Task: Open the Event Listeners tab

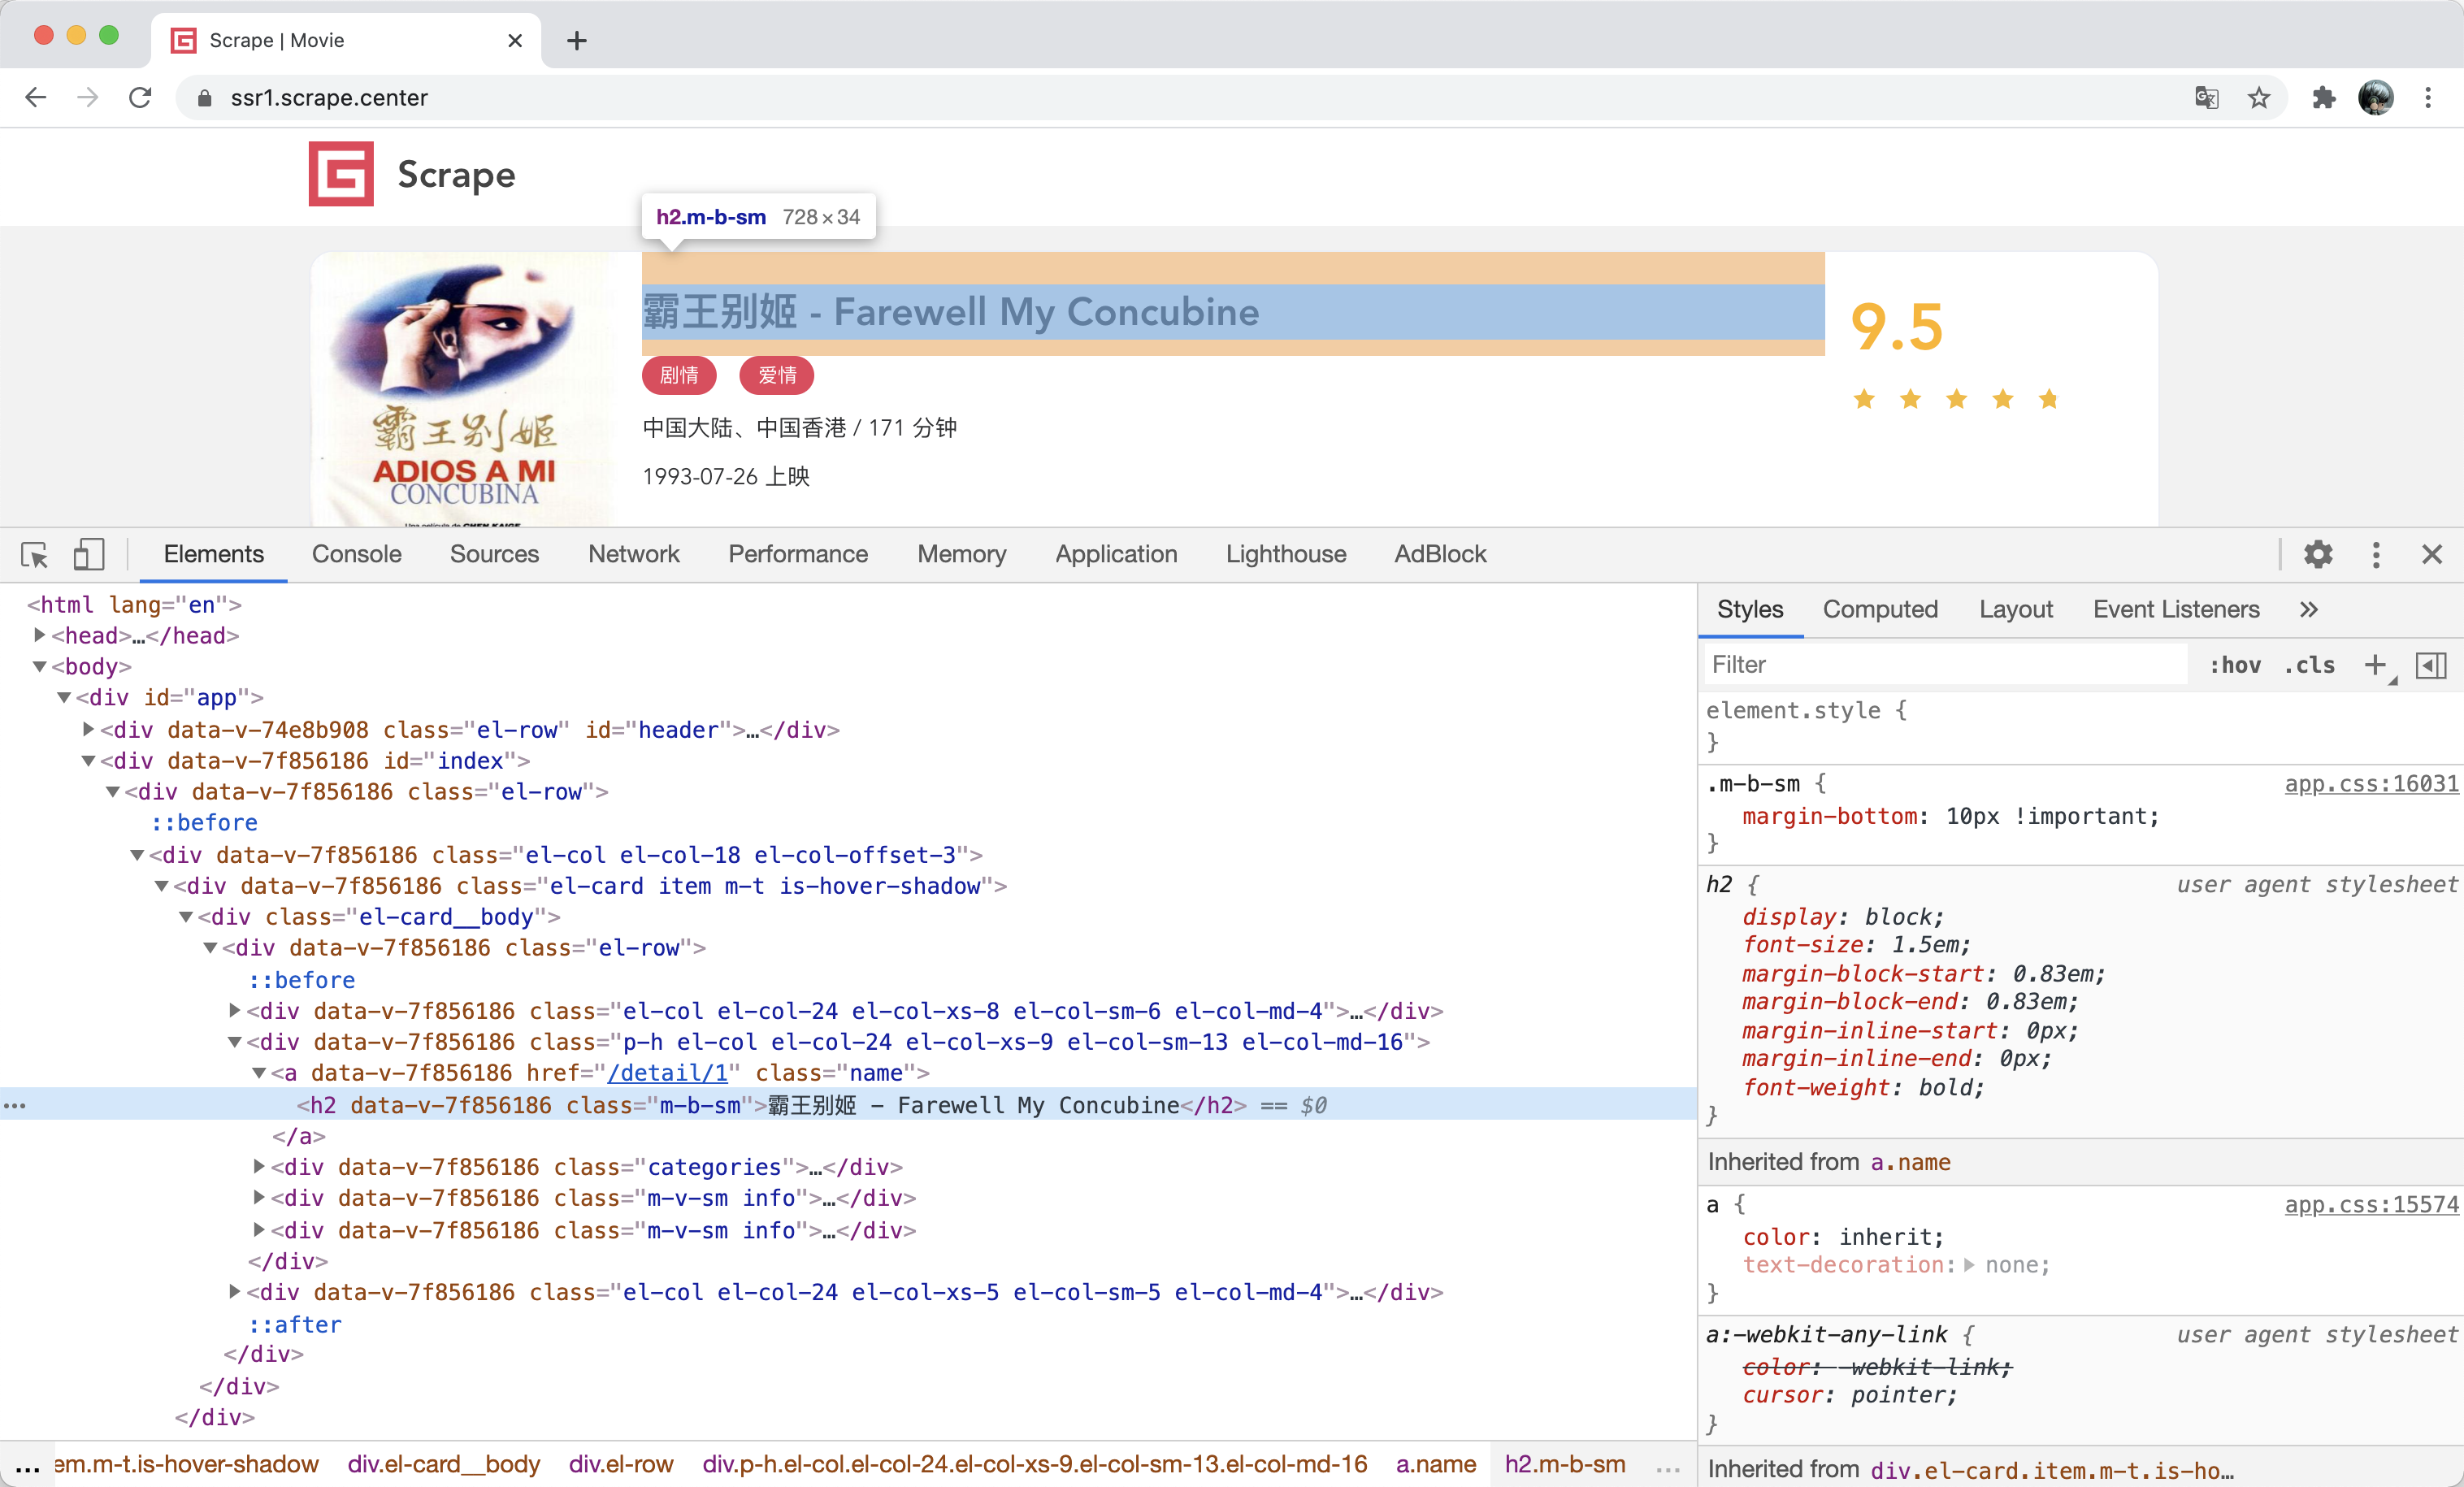Action: coord(2176,609)
